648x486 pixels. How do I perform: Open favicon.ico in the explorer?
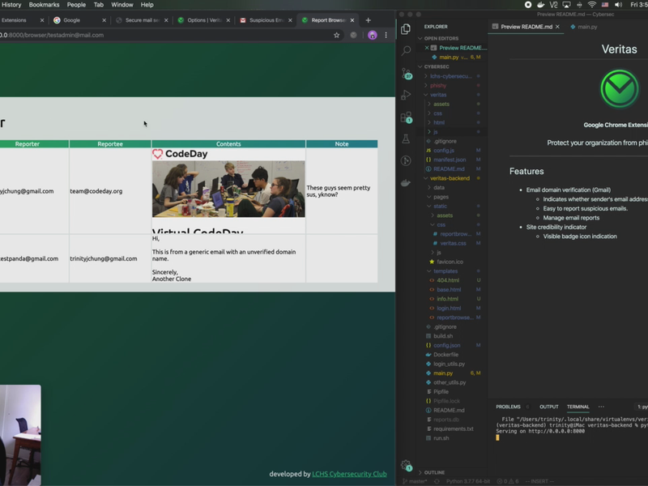click(x=450, y=262)
